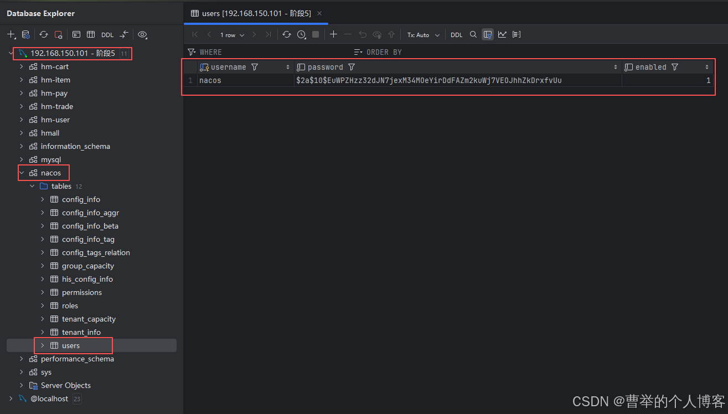The image size is (728, 414).
Task: Collapse the tables folder
Action: pyautogui.click(x=32, y=186)
